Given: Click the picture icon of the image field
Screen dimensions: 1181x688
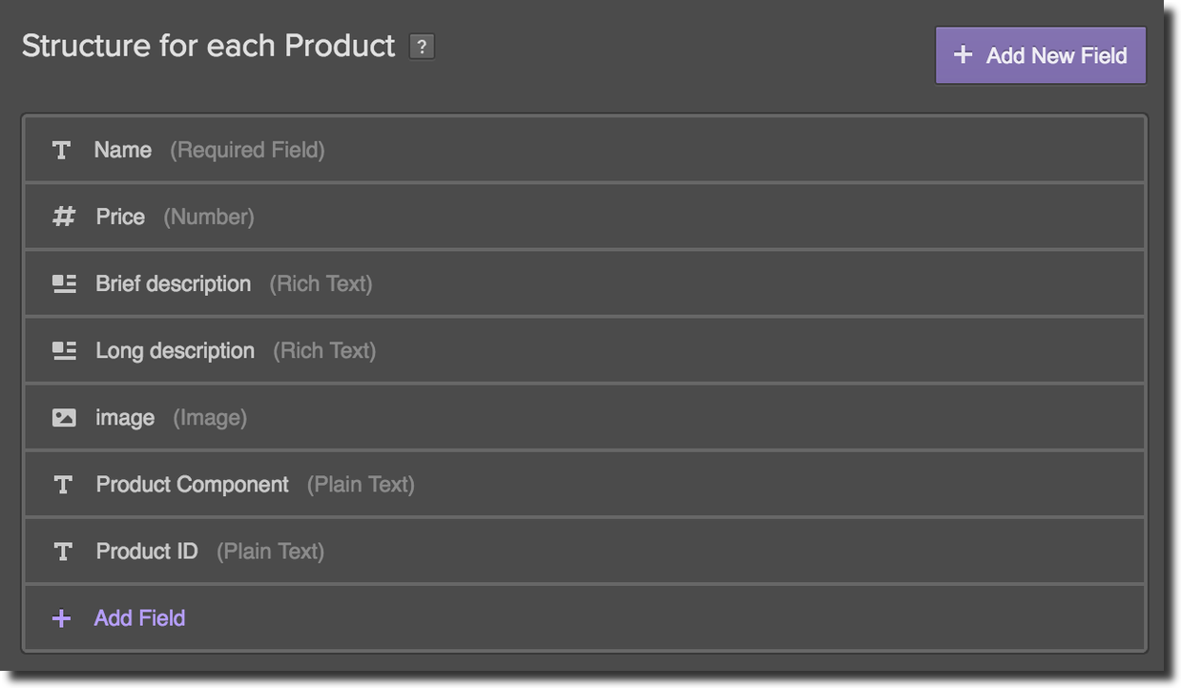Looking at the screenshot, I should 64,417.
